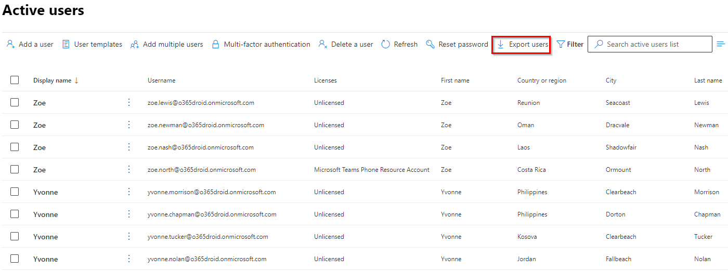Click the Export users download arrow icon
Image resolution: width=728 pixels, height=271 pixels.
point(500,44)
